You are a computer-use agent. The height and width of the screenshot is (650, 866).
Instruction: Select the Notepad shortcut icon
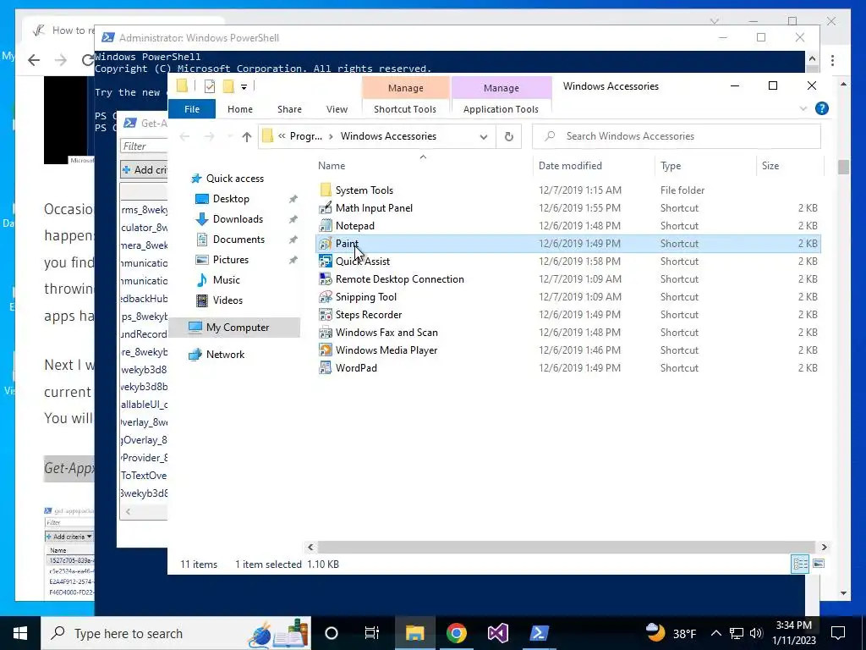pyautogui.click(x=326, y=225)
